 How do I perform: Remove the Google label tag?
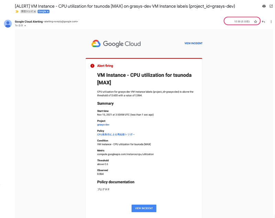[x=48, y=12]
